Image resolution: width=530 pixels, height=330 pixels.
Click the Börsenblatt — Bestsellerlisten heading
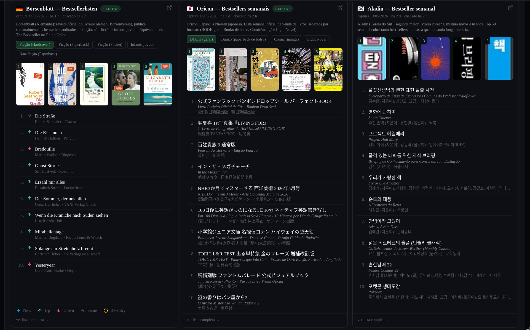point(61,9)
